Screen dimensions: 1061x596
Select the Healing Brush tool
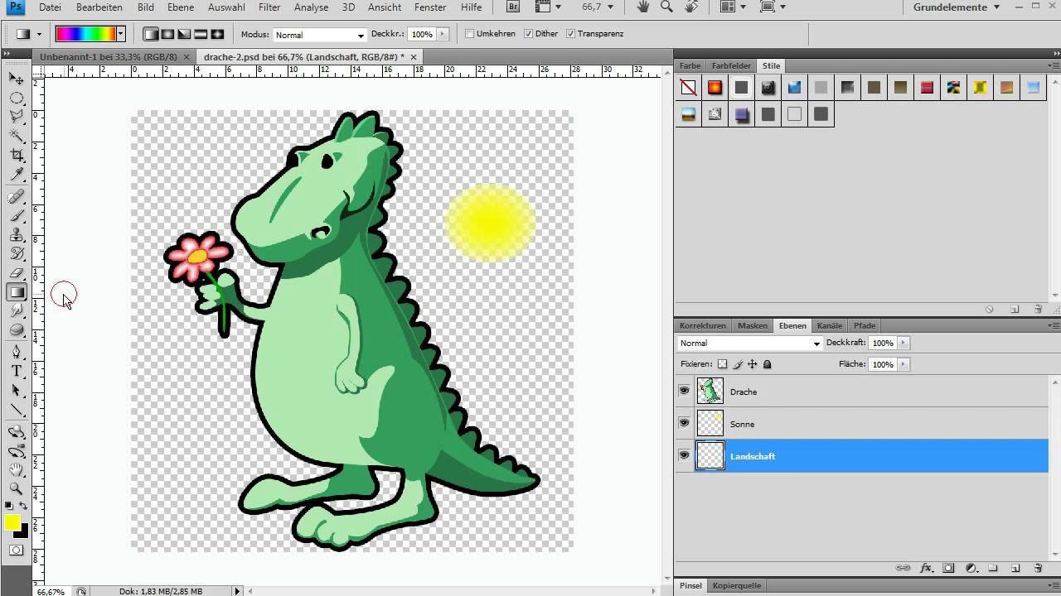click(x=16, y=197)
